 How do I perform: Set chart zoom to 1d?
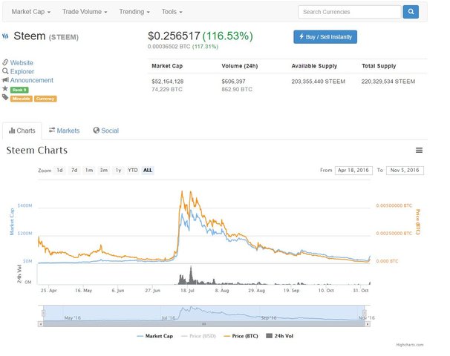click(59, 171)
